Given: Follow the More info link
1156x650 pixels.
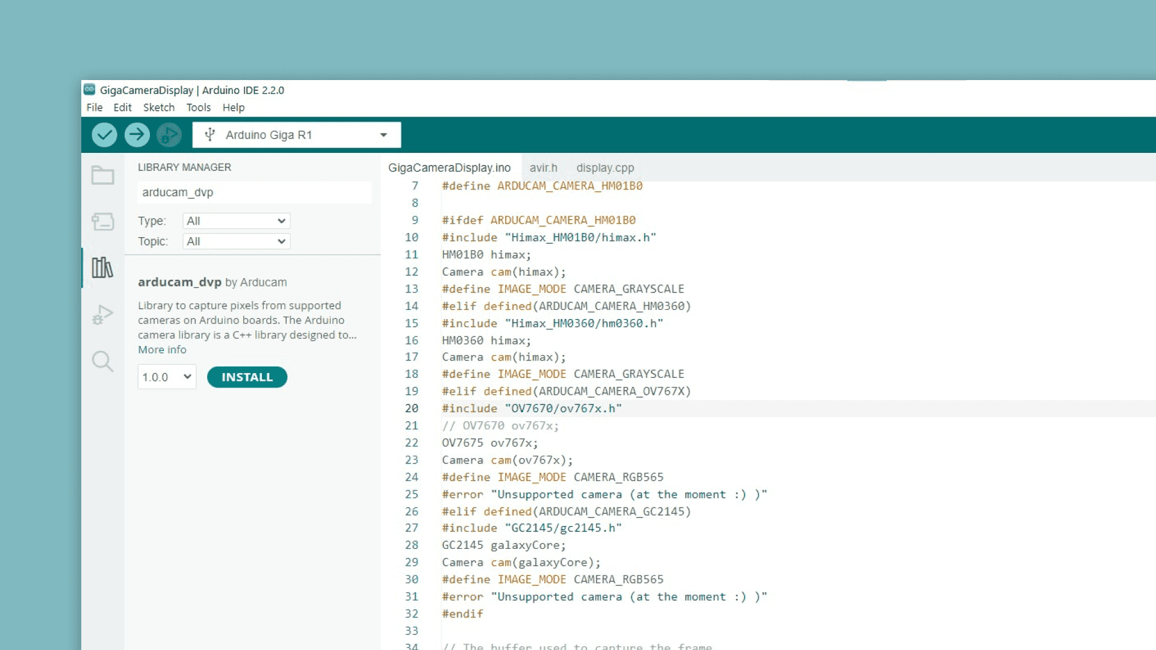Looking at the screenshot, I should click(x=162, y=350).
